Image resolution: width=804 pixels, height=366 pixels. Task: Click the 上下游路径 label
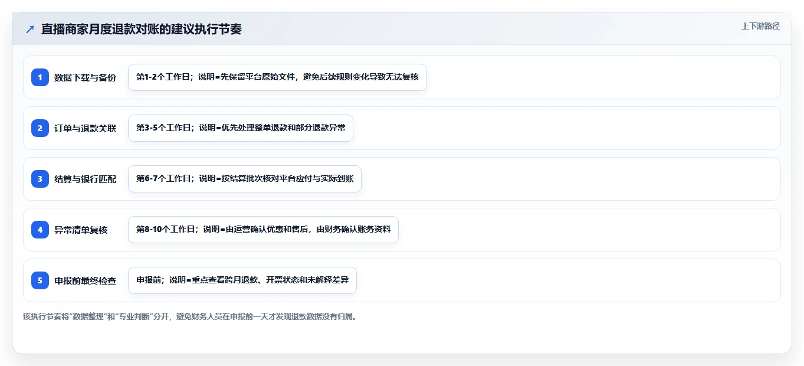pyautogui.click(x=760, y=26)
